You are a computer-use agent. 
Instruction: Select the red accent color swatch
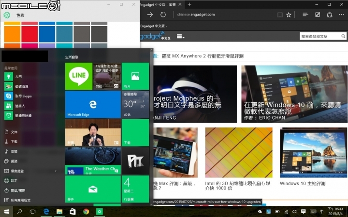[29, 33]
